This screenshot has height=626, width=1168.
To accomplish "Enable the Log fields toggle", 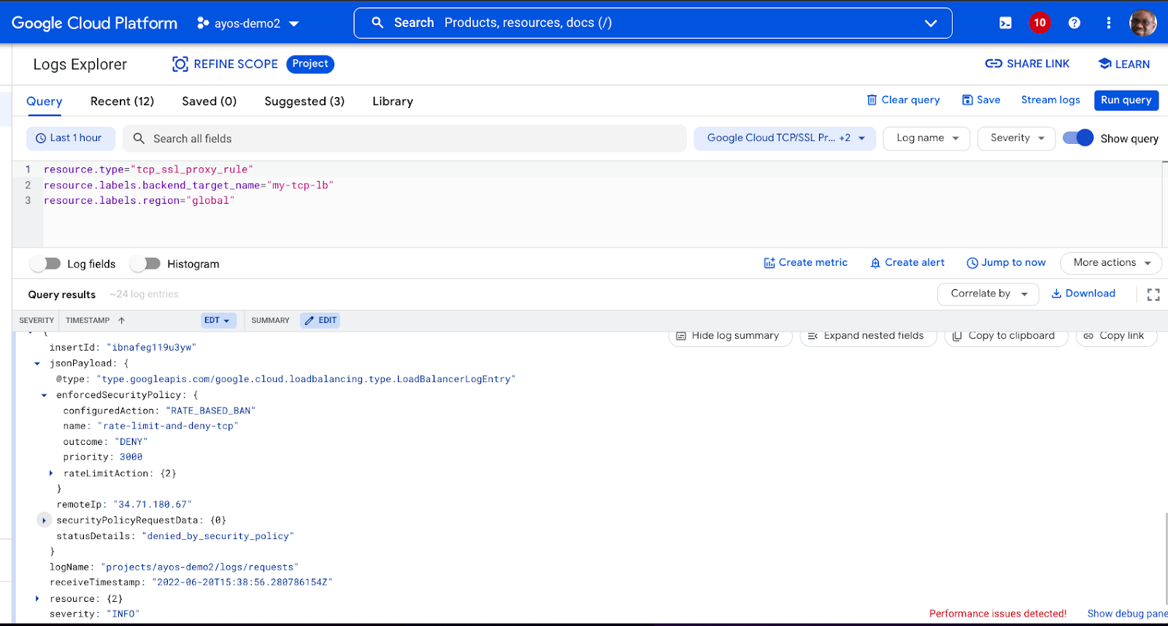I will (45, 264).
